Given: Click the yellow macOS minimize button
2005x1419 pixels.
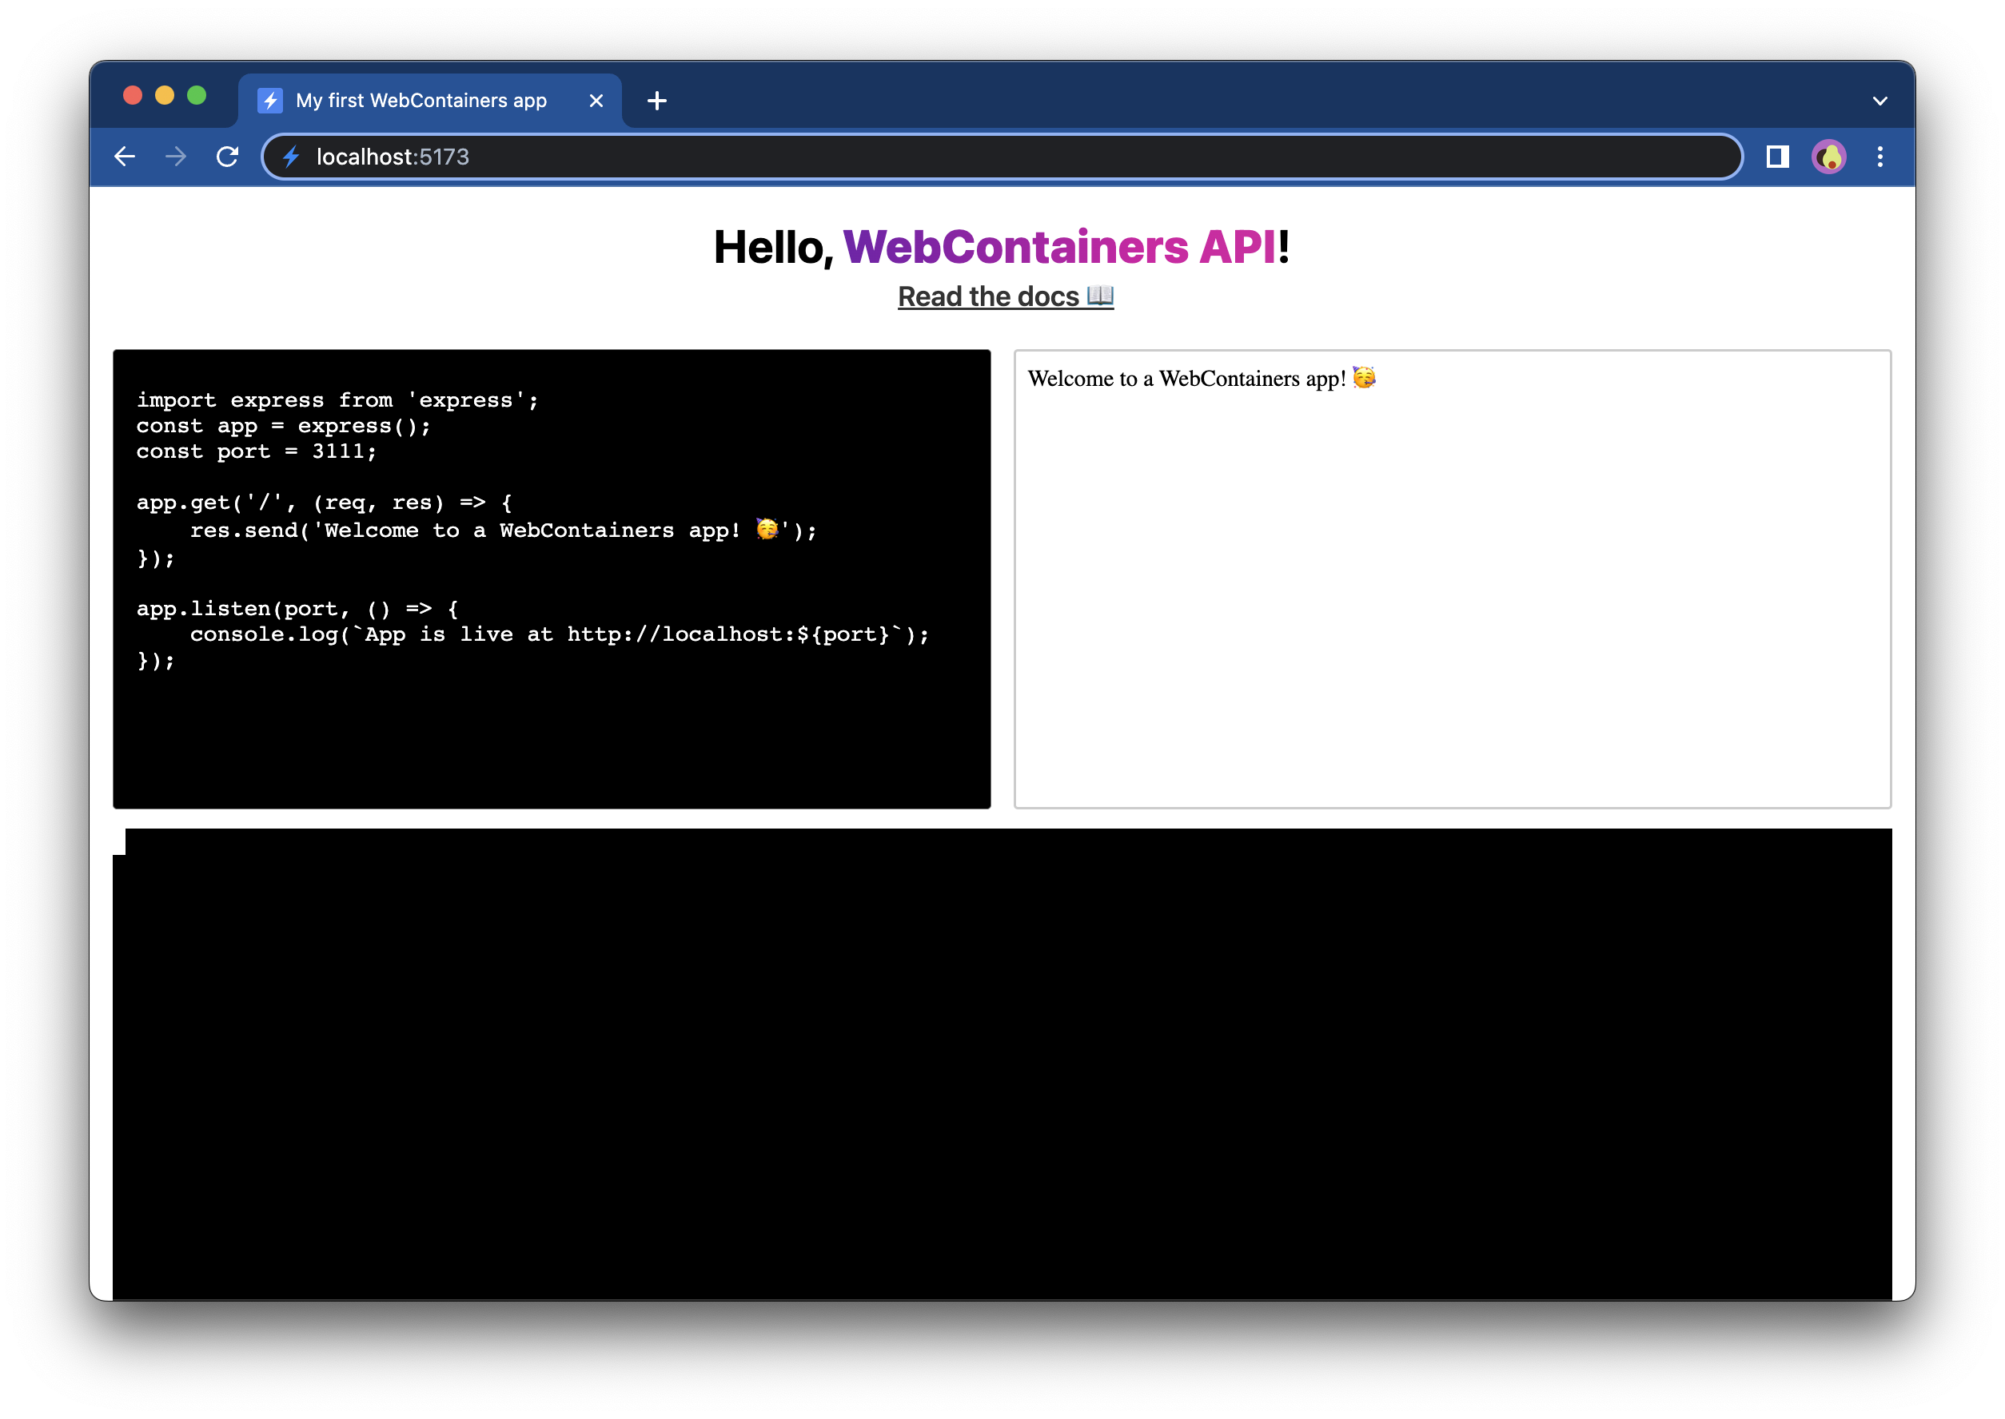Looking at the screenshot, I should 165,95.
